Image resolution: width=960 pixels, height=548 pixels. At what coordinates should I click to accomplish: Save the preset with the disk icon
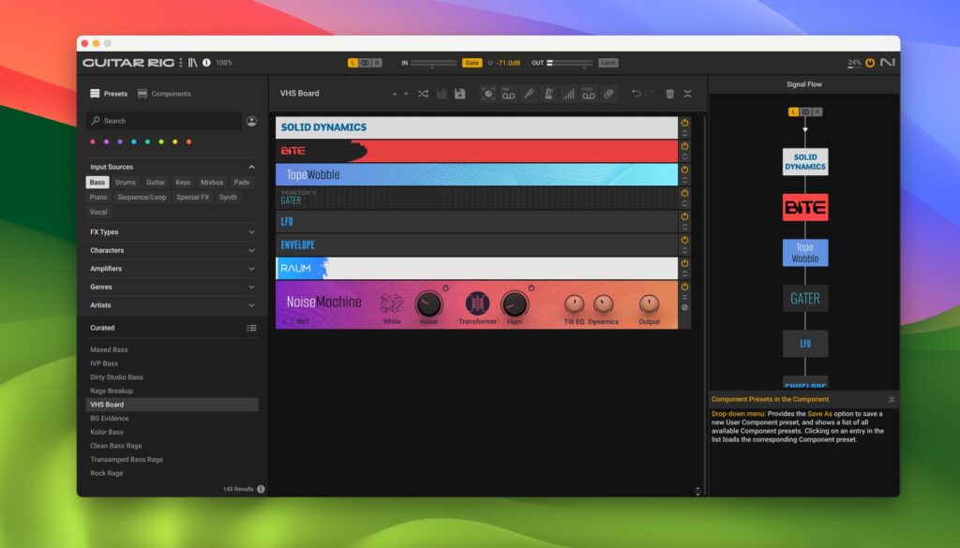point(460,94)
